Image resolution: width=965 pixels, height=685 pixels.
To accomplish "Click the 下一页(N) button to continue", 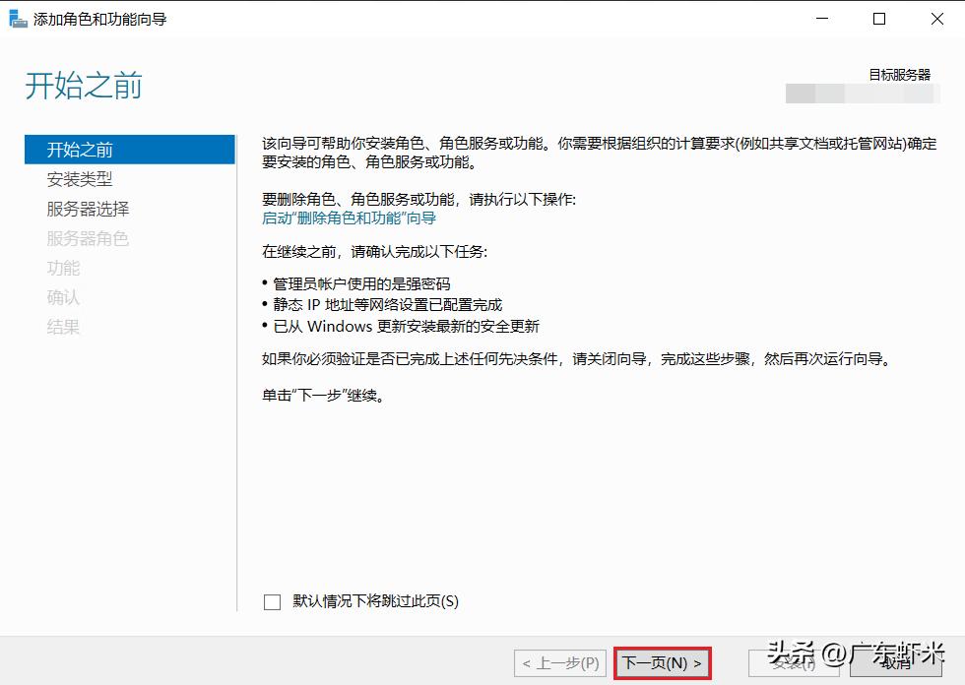I will [x=664, y=662].
